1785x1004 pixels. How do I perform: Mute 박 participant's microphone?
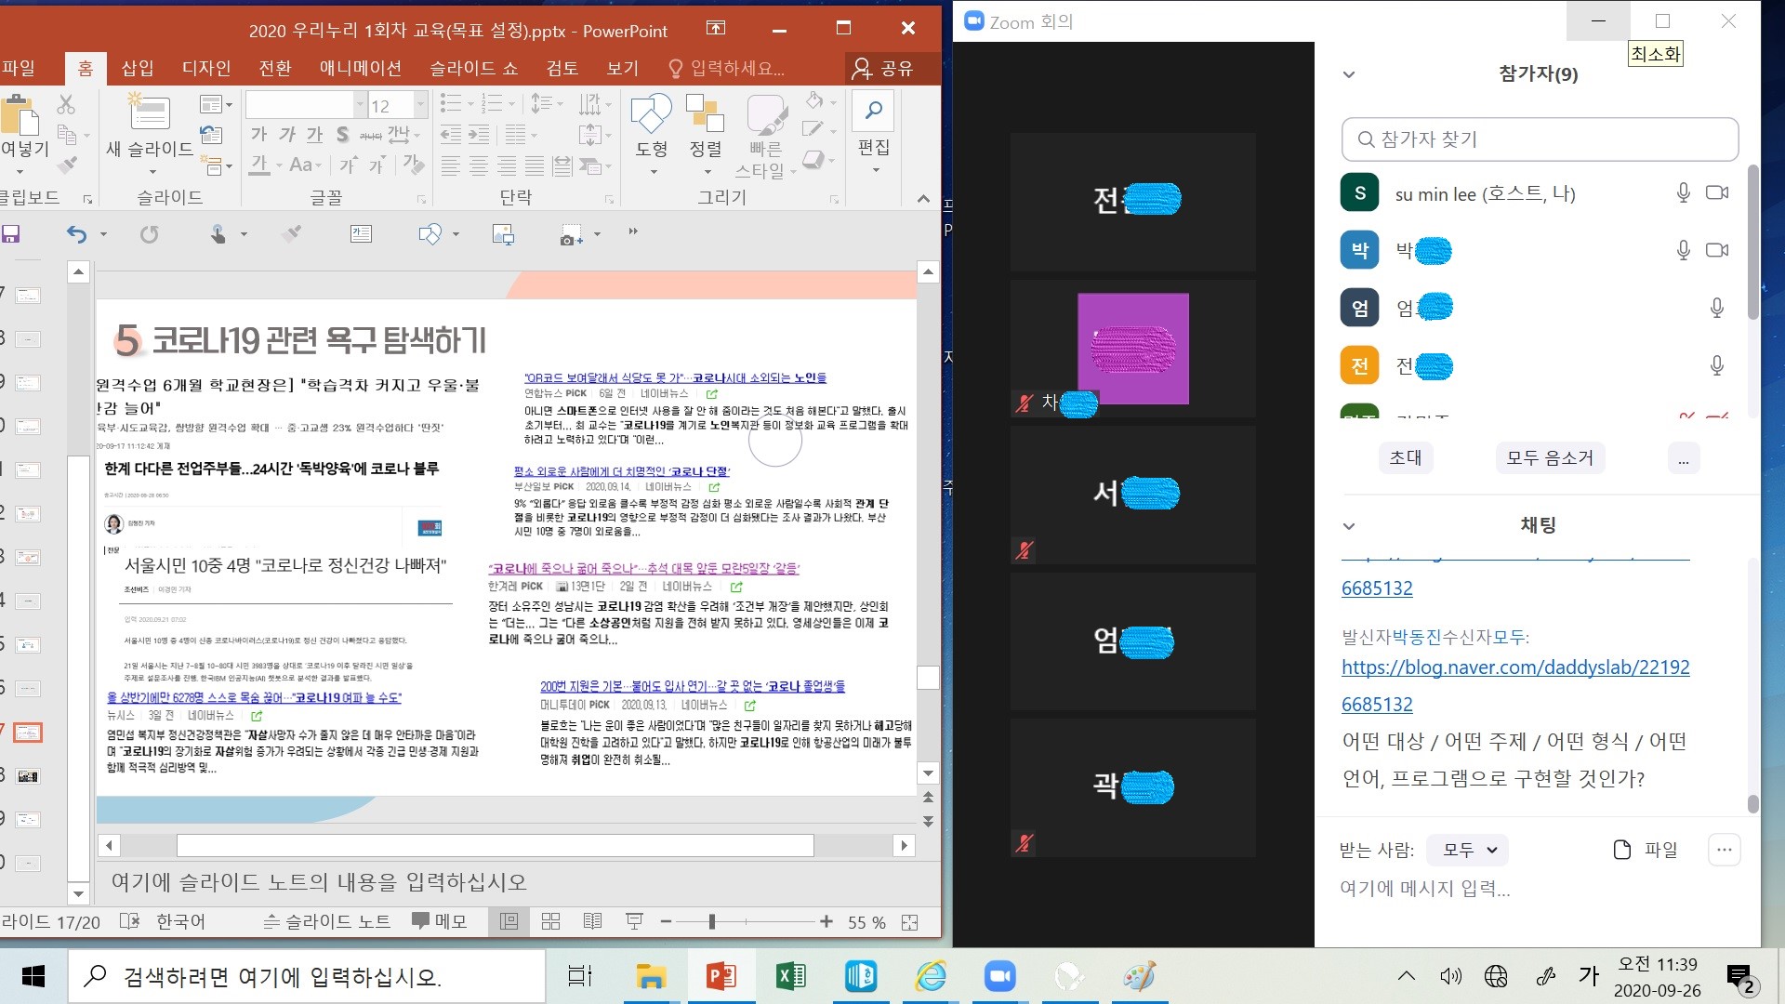point(1683,250)
